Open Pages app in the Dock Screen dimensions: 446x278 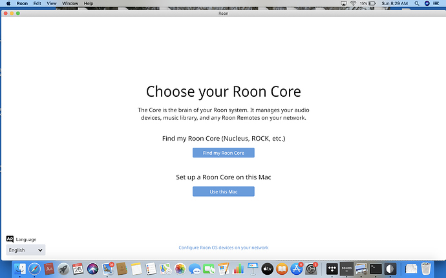224,268
